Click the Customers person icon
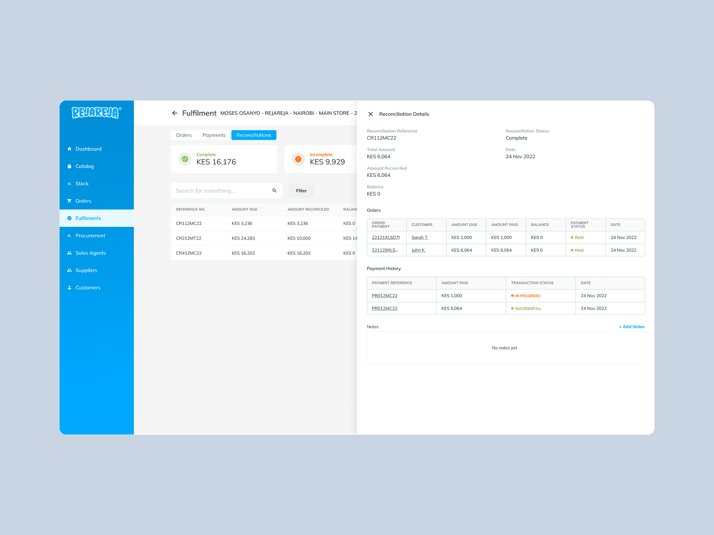 (69, 287)
